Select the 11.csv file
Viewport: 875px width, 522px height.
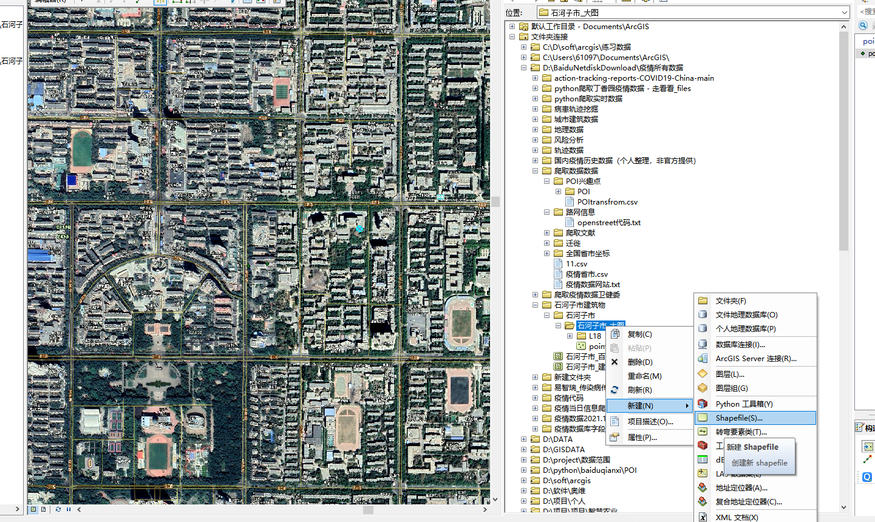click(576, 263)
